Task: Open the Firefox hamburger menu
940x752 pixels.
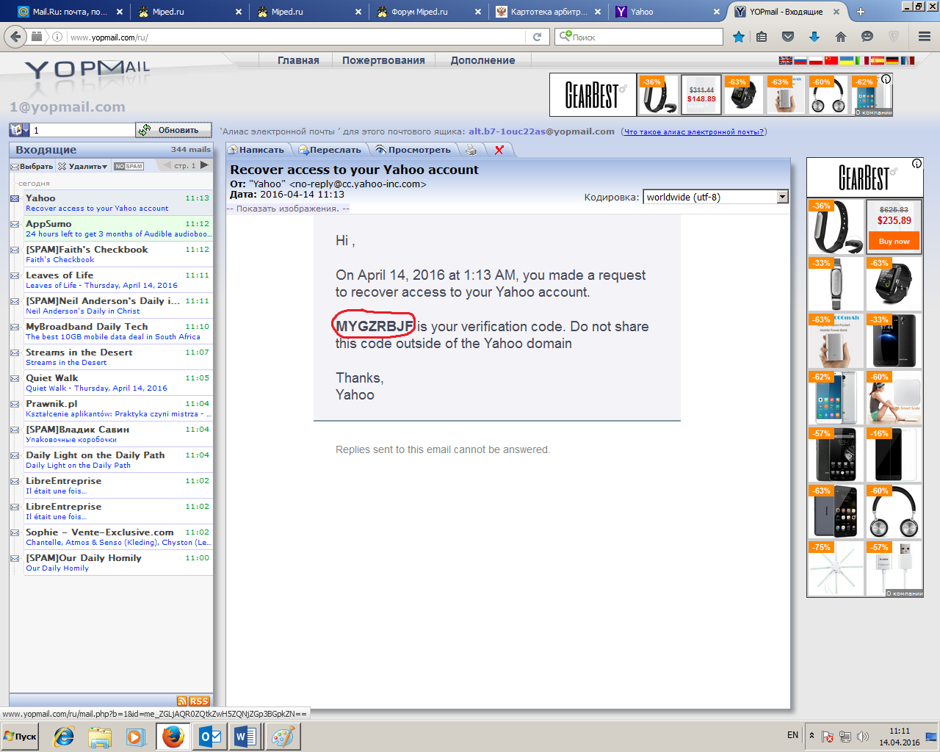Action: 925,37
